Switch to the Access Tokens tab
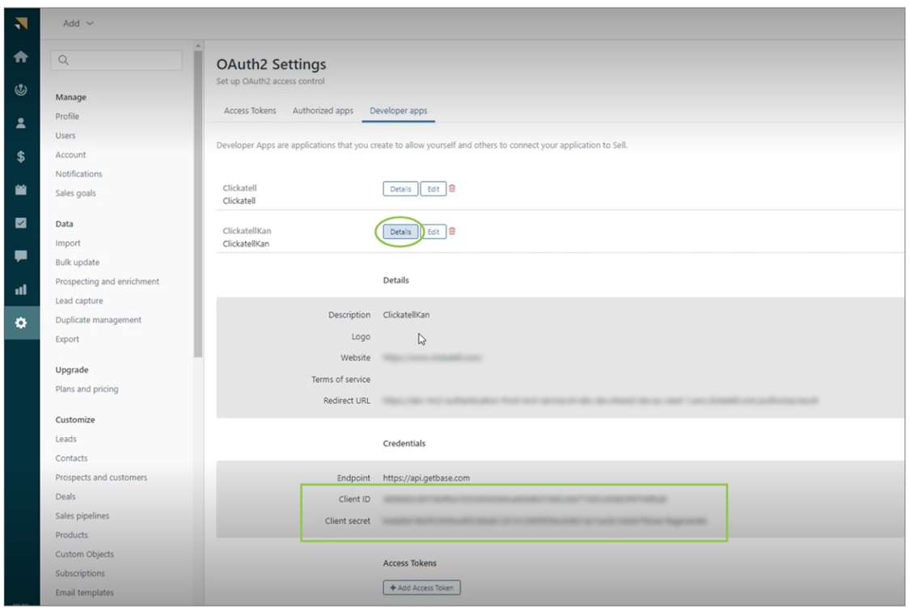The height and width of the screenshot is (611, 909). 250,111
